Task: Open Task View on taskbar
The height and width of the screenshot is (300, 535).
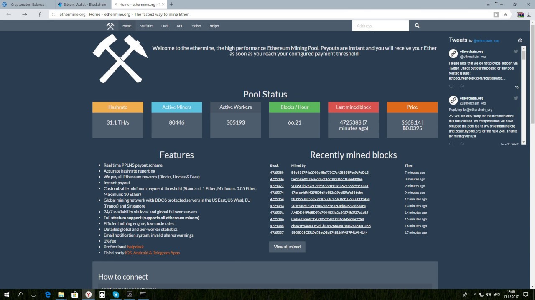Action: pos(33,294)
